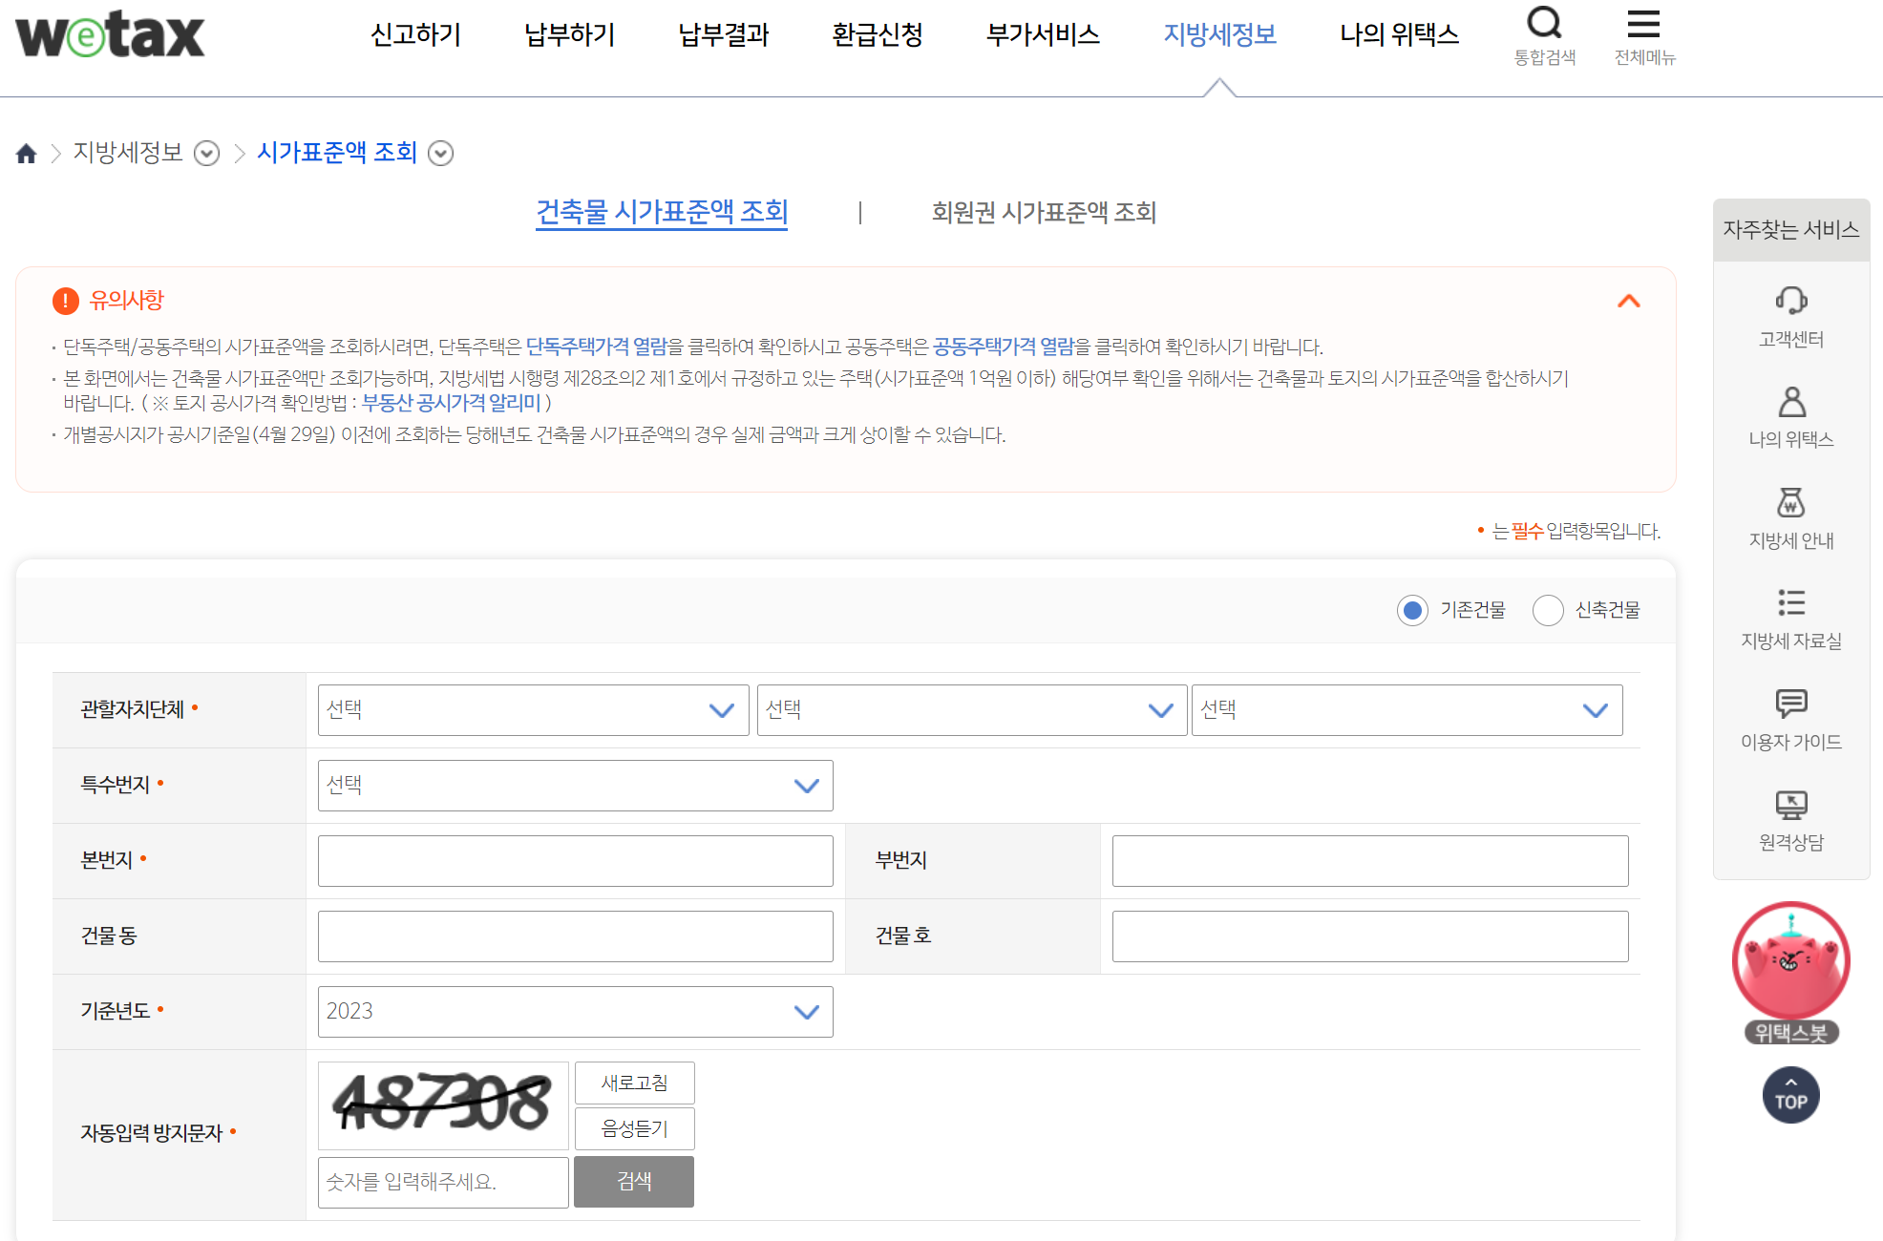Open the 부동산 공시가격 알리미 link
The width and height of the screenshot is (1883, 1241).
coord(451,403)
